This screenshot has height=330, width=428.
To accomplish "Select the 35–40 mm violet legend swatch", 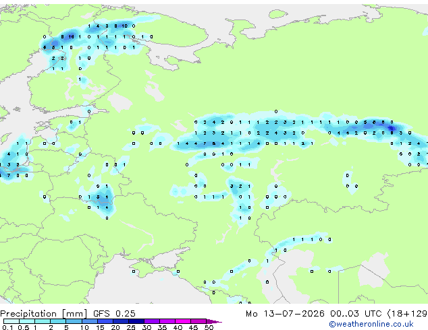I will point(167,321).
